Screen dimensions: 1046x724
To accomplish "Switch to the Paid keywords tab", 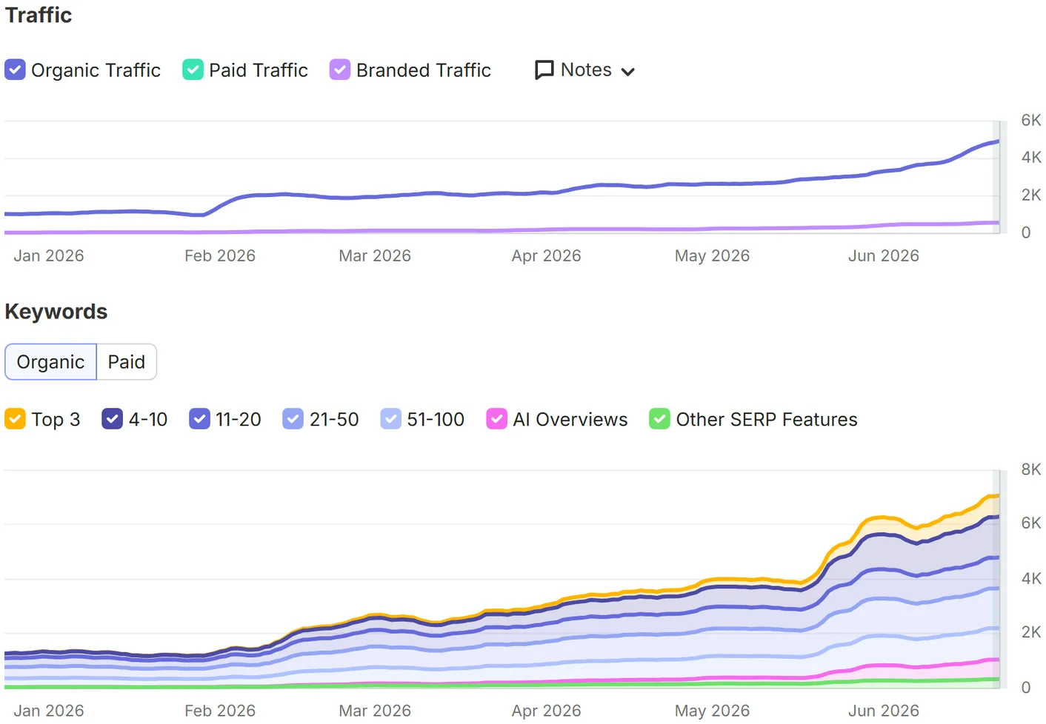I will (x=127, y=362).
